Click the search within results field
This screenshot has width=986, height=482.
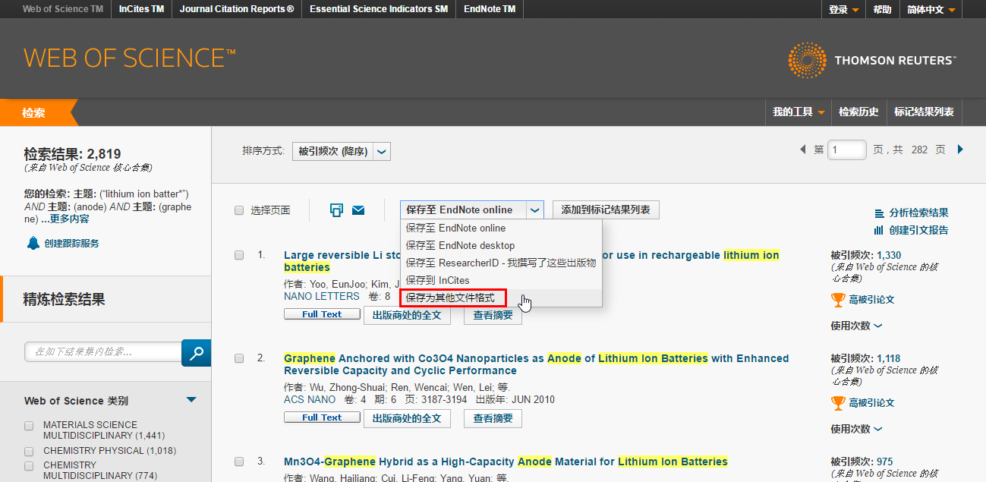click(x=103, y=352)
